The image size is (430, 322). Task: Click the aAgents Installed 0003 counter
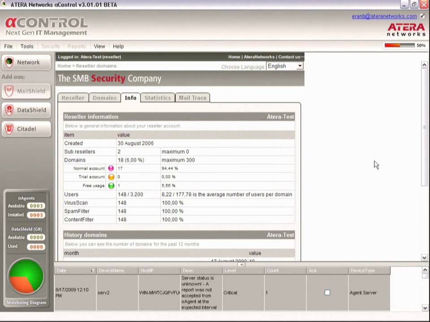pyautogui.click(x=36, y=215)
